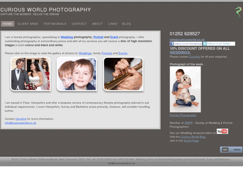Click the Portrait link in the intro
243x182 pixels.
(x=98, y=37)
